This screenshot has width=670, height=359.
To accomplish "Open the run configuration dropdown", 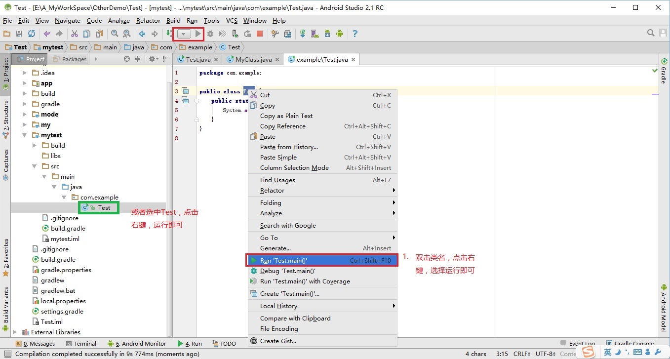I will click(184, 34).
